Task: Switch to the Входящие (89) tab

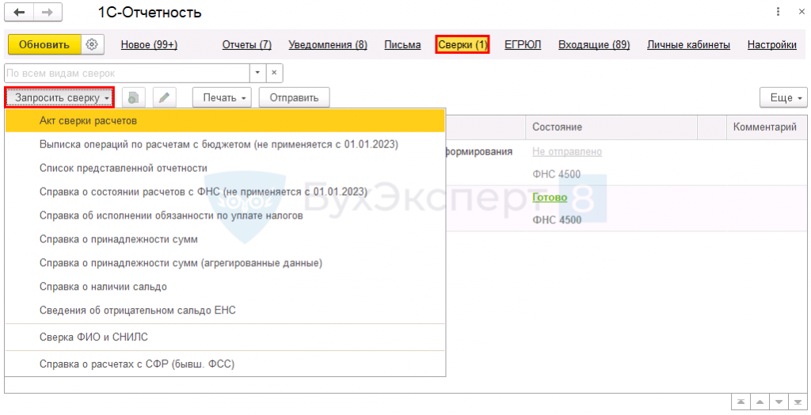Action: 594,45
